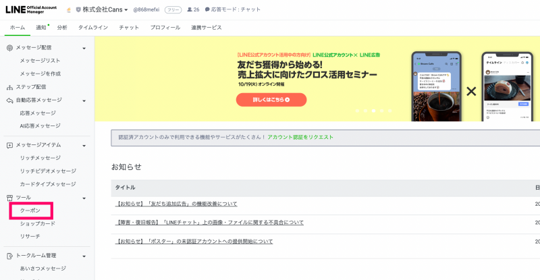Click the ステップ配信 step icon
The image size is (540, 280).
[9, 87]
